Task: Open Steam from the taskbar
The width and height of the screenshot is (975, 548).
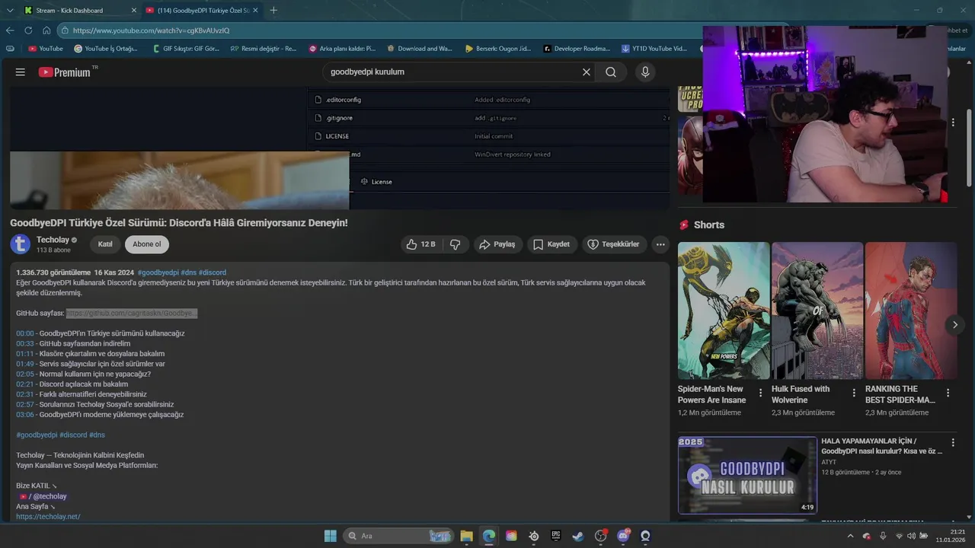Action: point(578,536)
